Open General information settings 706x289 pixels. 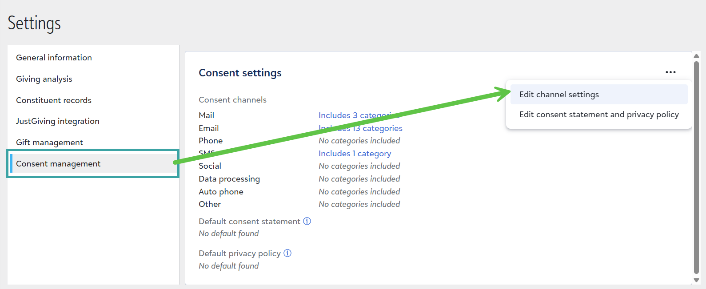click(x=54, y=58)
